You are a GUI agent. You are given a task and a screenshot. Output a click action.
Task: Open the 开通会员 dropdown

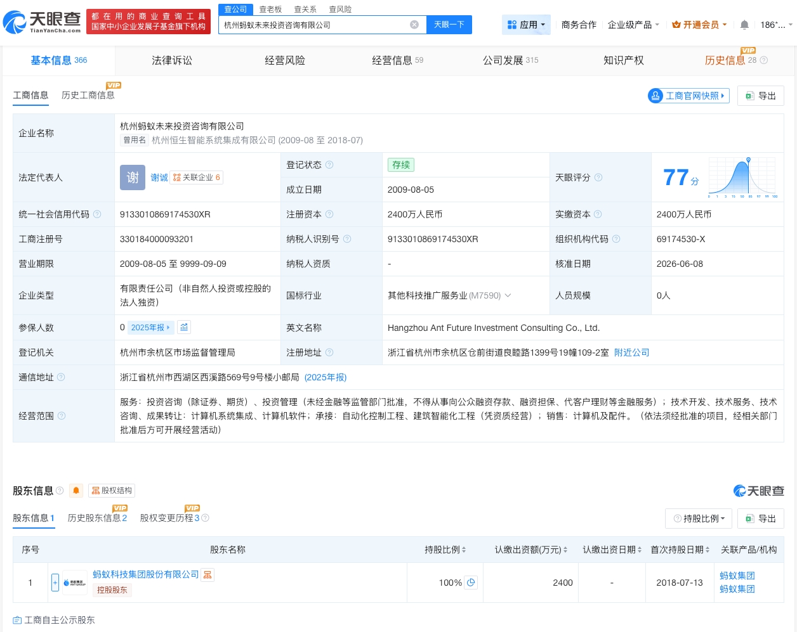(699, 25)
